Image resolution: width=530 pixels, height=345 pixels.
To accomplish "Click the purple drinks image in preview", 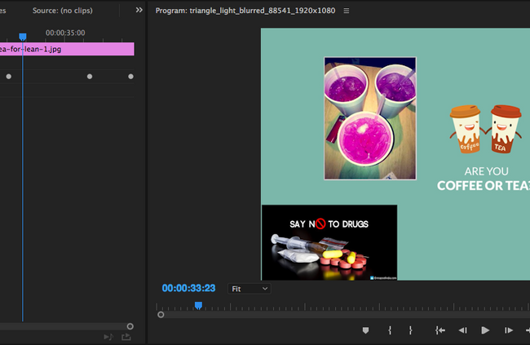I will 370,118.
